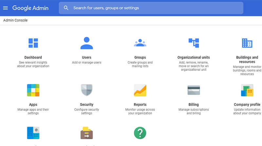The height and width of the screenshot is (146, 262).
Task: Click the Buildings and resources title
Action: (247, 59)
